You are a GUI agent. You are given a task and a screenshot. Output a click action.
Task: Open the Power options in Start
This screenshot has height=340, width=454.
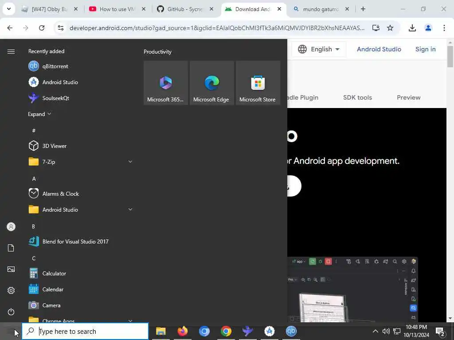[11, 312]
